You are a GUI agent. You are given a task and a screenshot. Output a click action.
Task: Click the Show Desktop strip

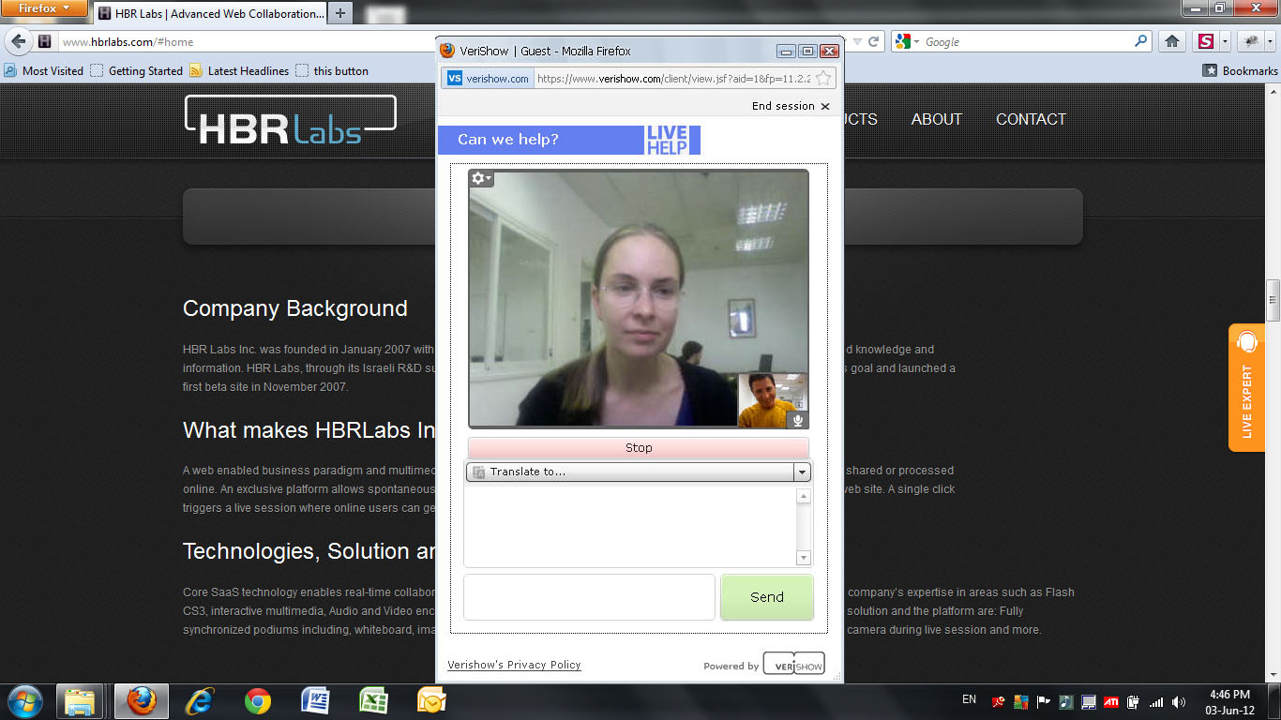coord(1274,701)
